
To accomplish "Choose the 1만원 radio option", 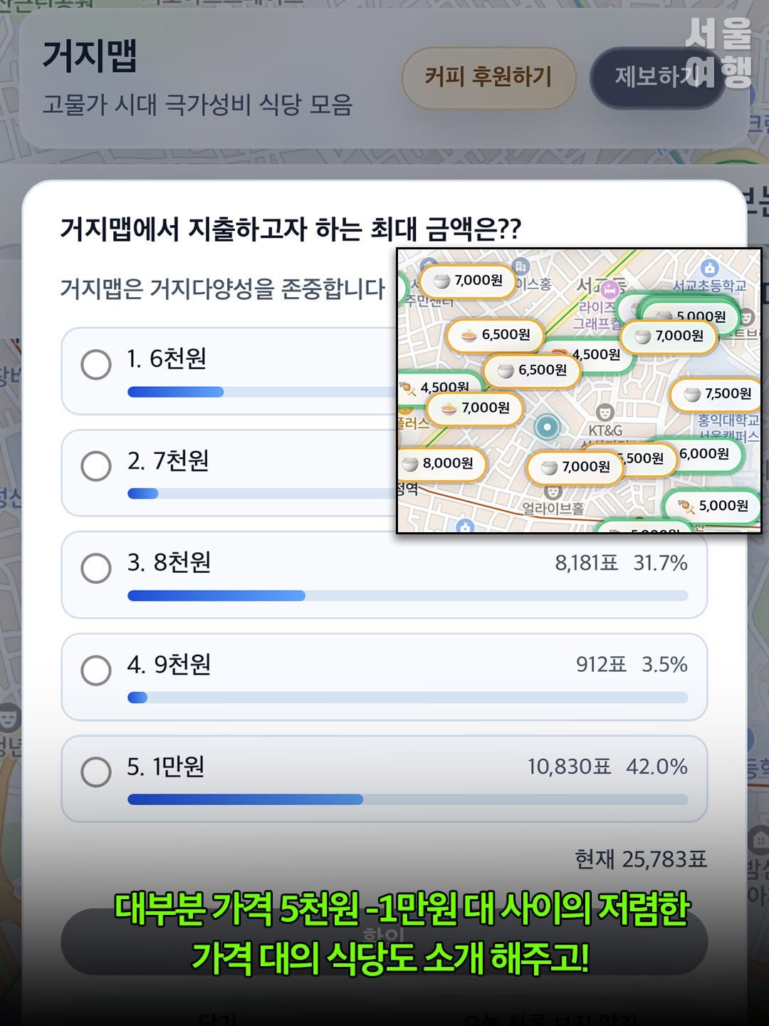I will click(x=96, y=772).
